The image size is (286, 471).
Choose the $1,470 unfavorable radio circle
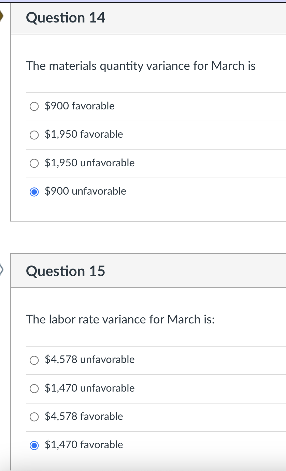[x=34, y=389]
